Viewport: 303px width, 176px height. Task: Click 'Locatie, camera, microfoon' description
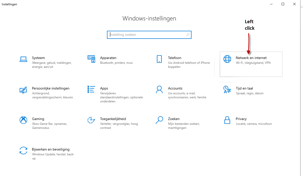point(254,124)
